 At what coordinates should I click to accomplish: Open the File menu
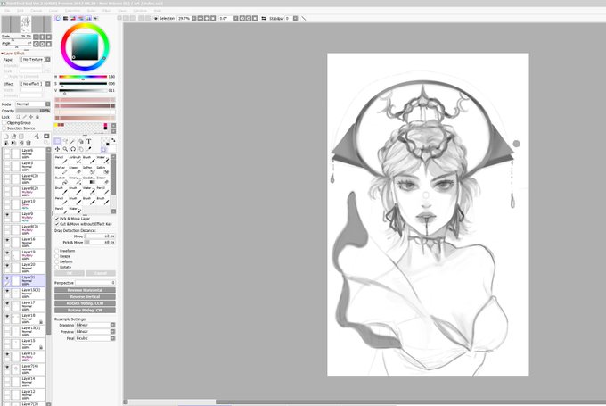point(7,11)
